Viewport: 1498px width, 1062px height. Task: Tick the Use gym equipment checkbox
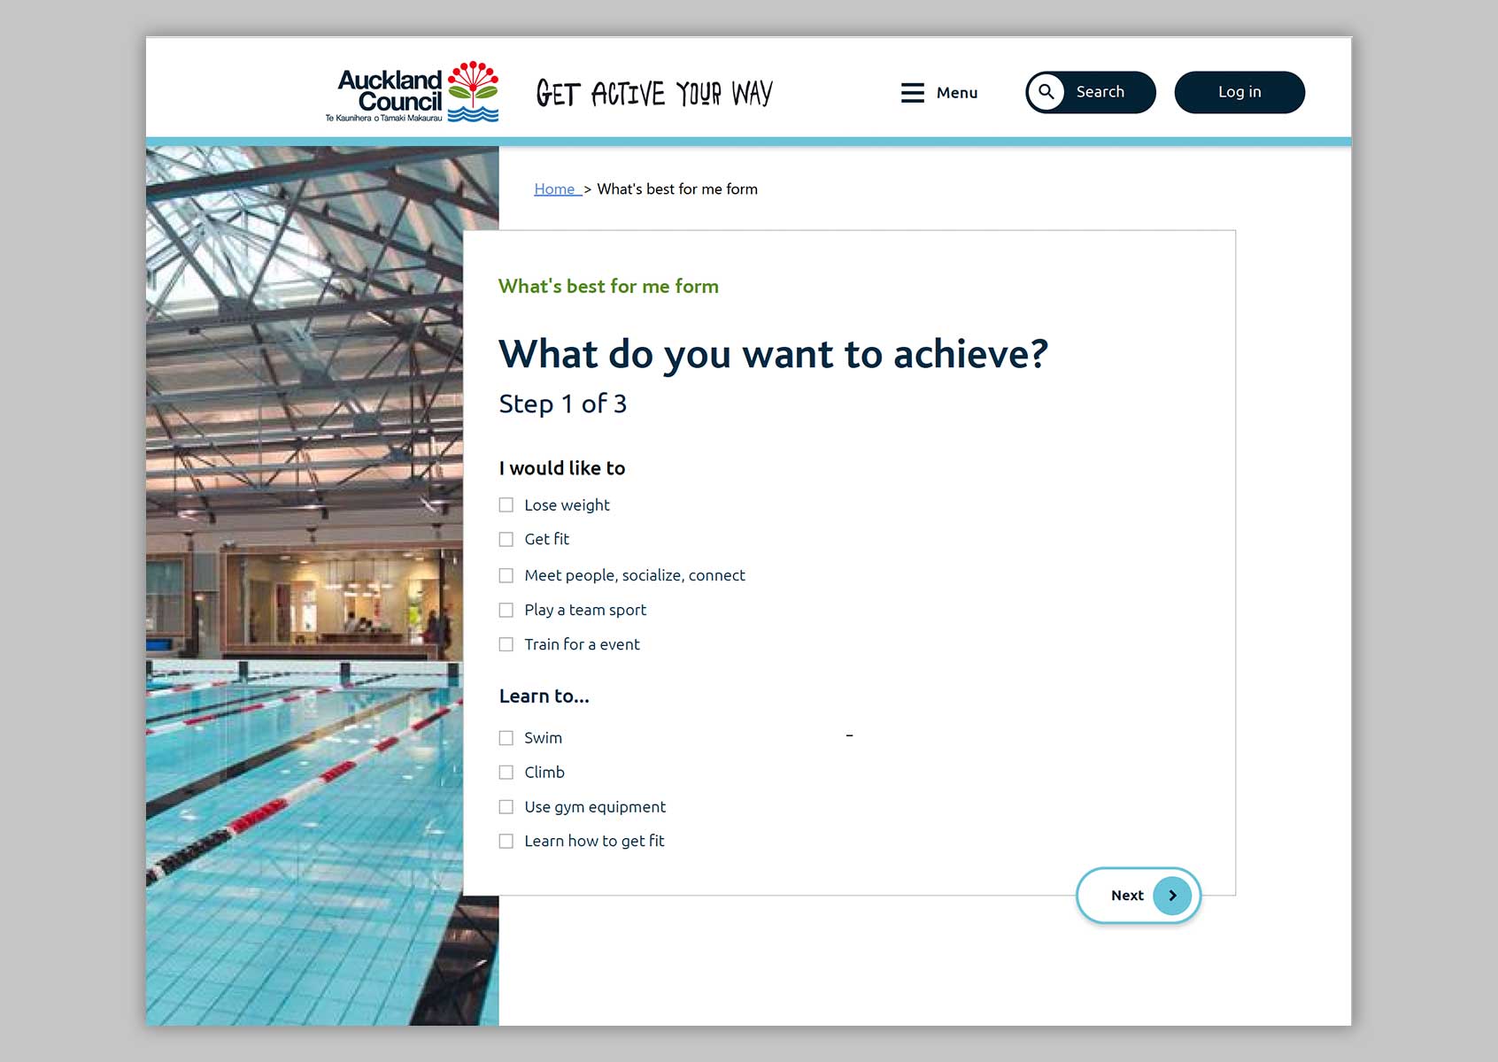pyautogui.click(x=506, y=807)
